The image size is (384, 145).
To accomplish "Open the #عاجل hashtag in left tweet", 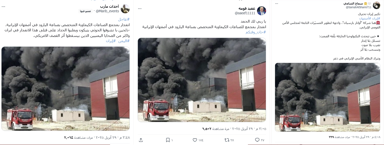I will point(124,19).
